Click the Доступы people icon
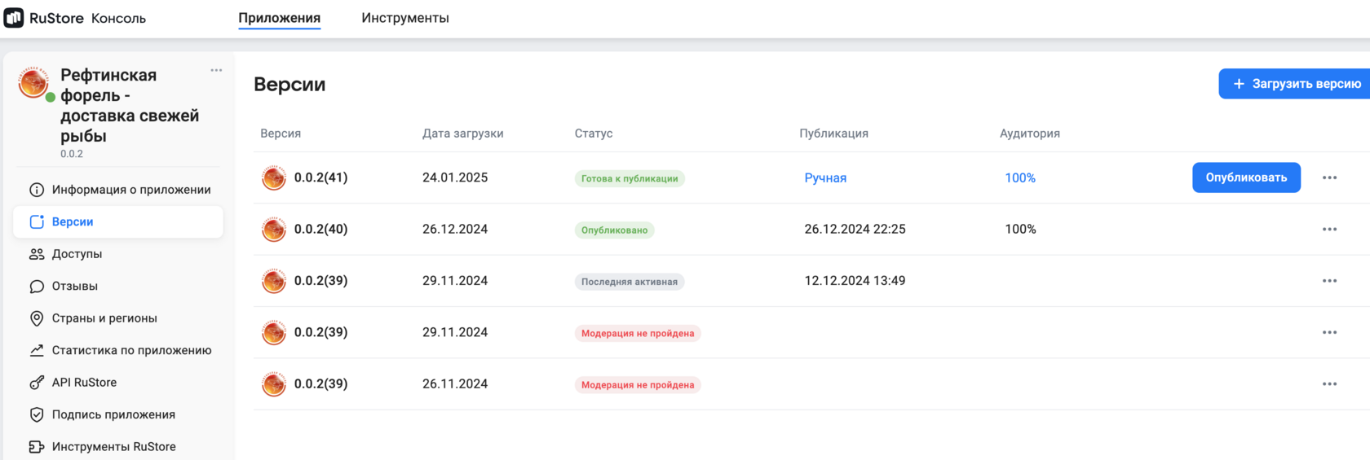 click(x=37, y=254)
